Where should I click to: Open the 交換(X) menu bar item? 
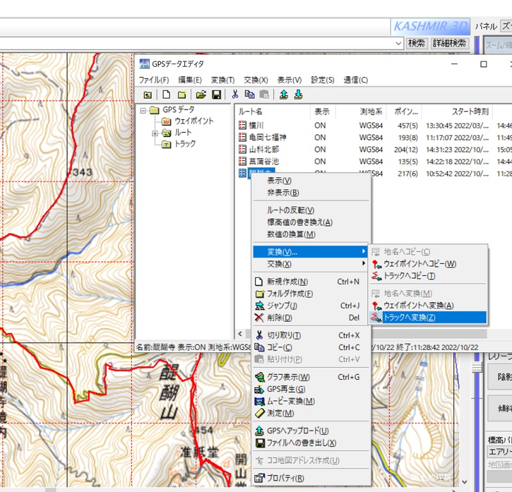(256, 80)
